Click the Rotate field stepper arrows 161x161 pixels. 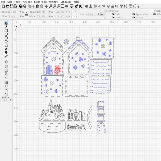tap(99, 14)
